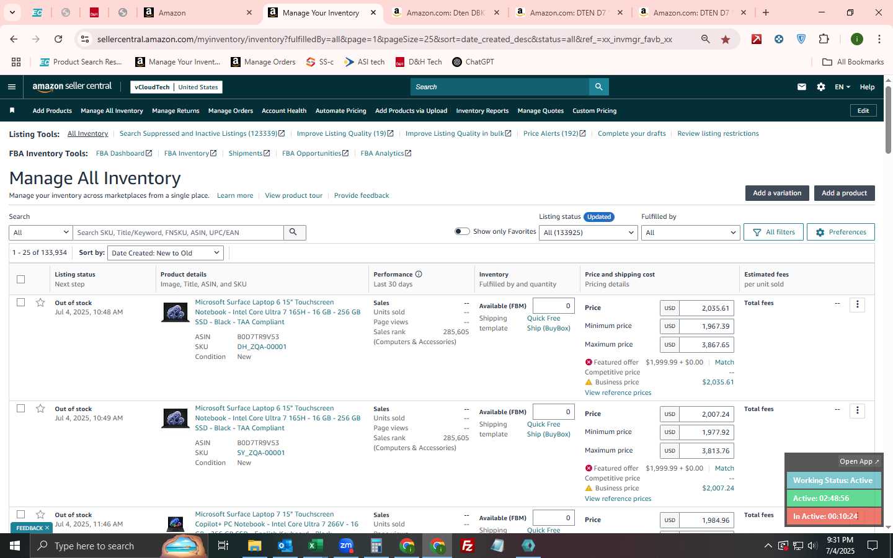Click Match link for DH_ZQA-00001
This screenshot has width=893, height=558.
coord(724,362)
